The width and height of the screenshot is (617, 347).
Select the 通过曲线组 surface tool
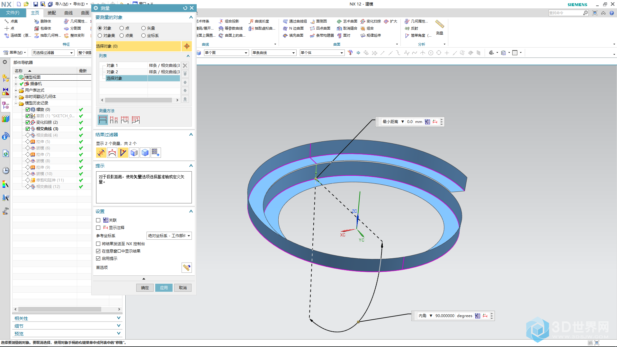point(295,21)
